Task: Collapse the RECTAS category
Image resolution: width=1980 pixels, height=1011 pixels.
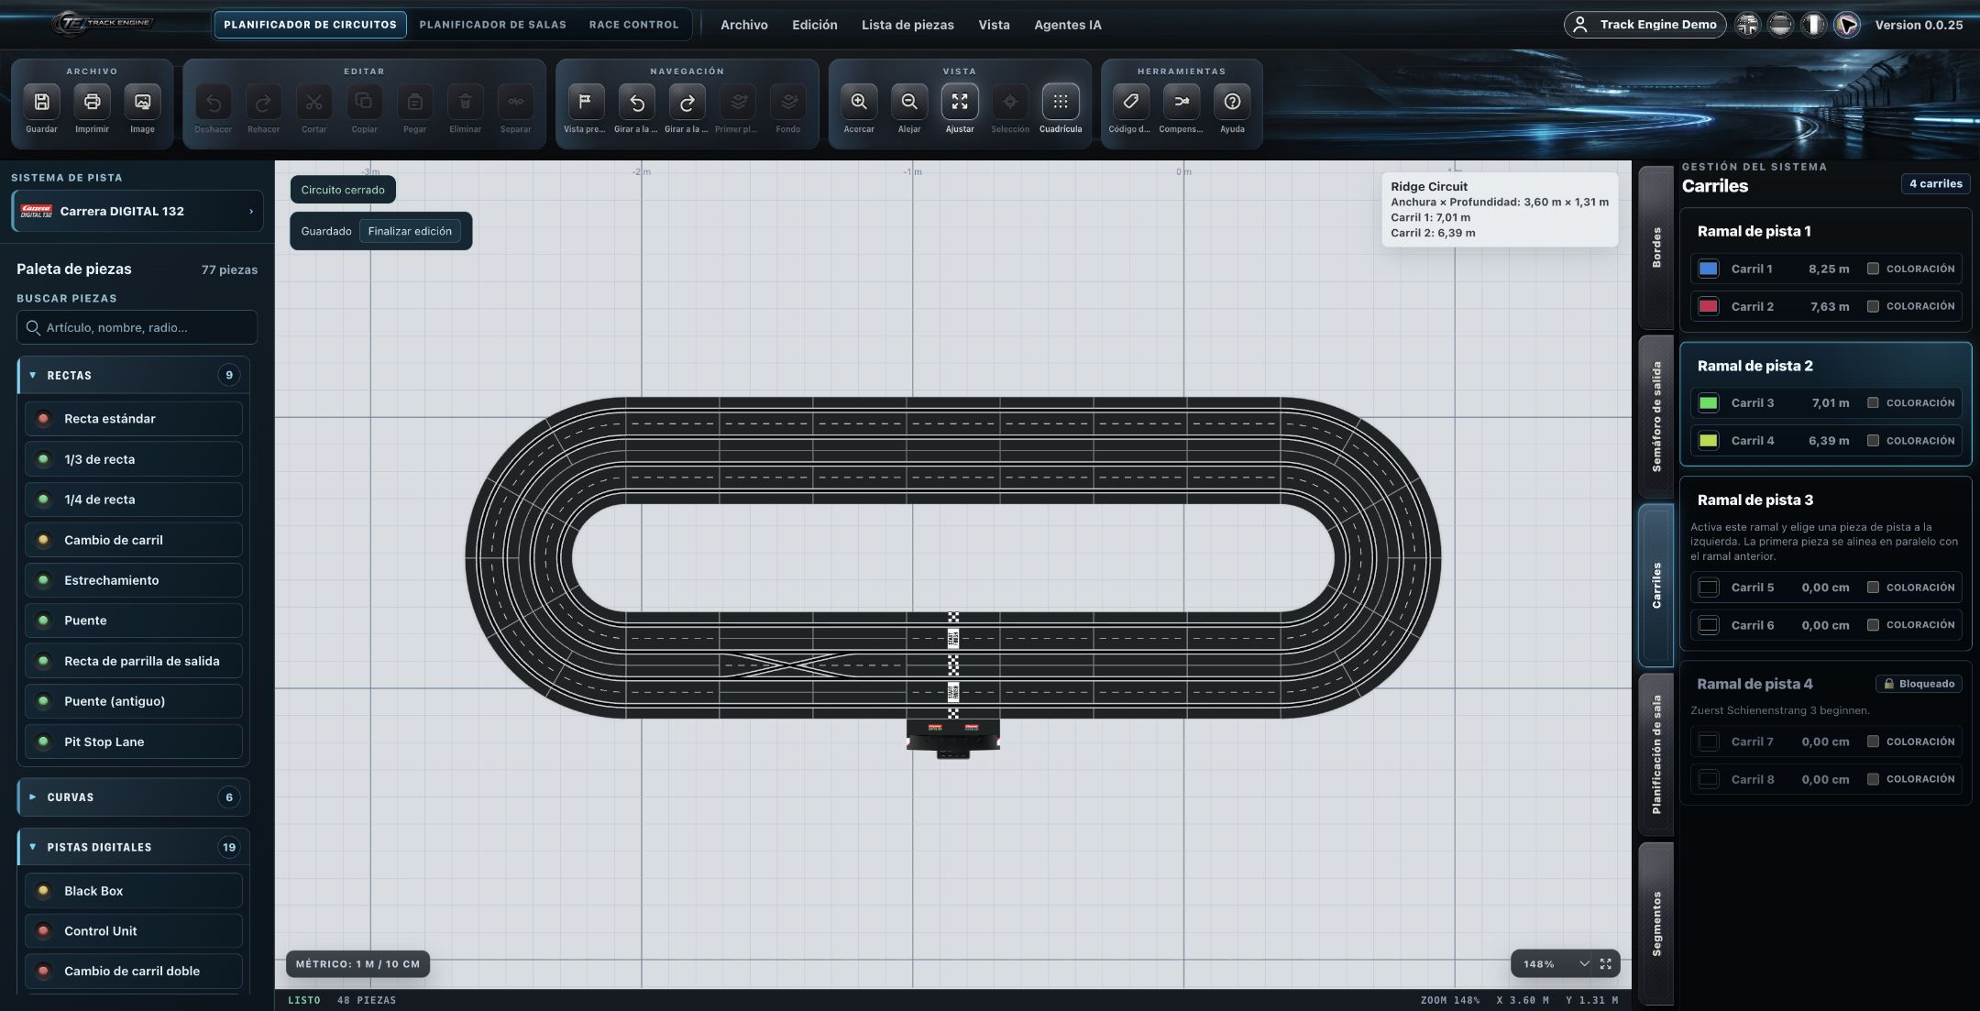Action: (134, 376)
